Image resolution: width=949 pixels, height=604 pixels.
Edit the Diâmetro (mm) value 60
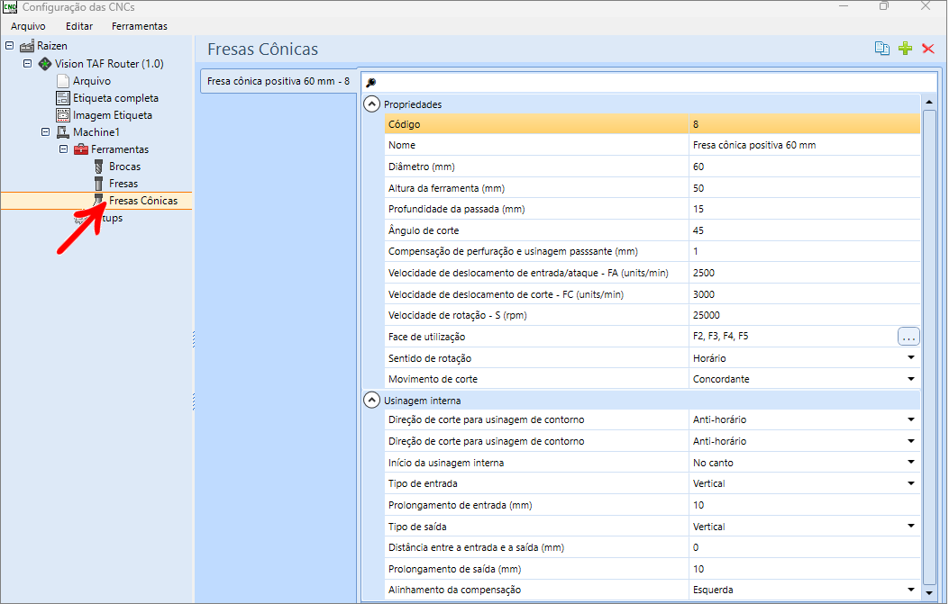point(804,167)
